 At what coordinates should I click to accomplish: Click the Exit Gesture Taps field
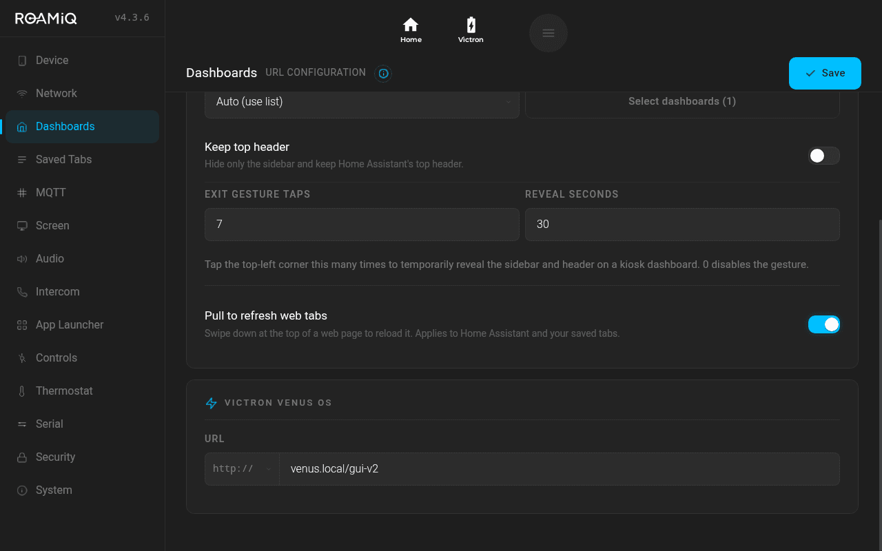point(362,225)
